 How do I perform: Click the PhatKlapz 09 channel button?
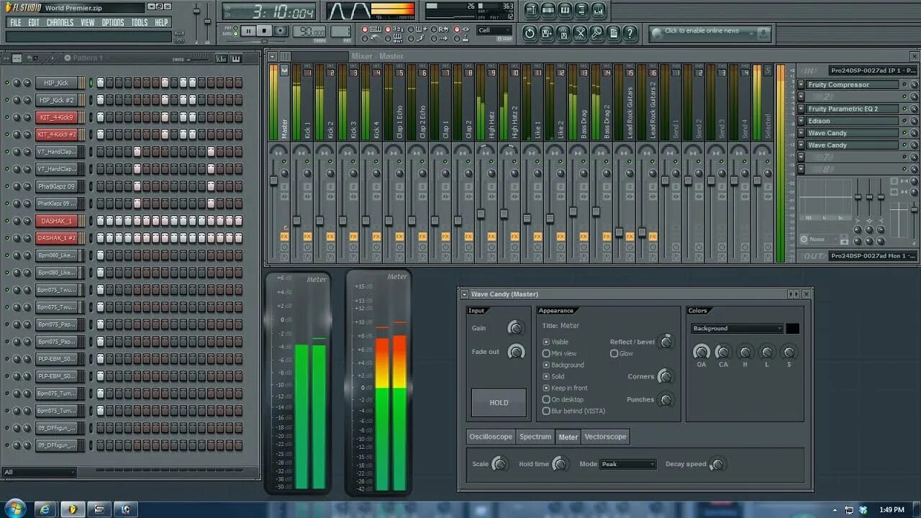point(56,186)
